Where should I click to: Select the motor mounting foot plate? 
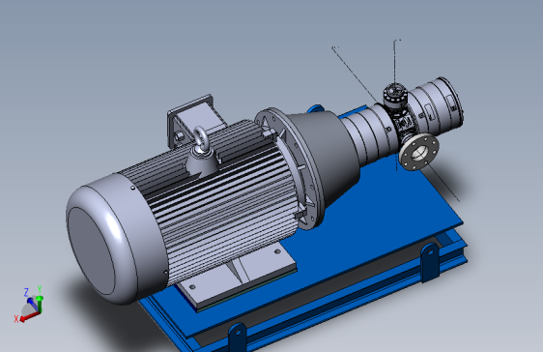tap(239, 278)
